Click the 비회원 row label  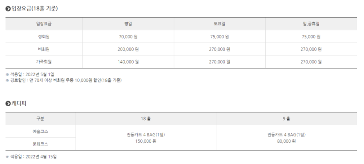pos(44,49)
